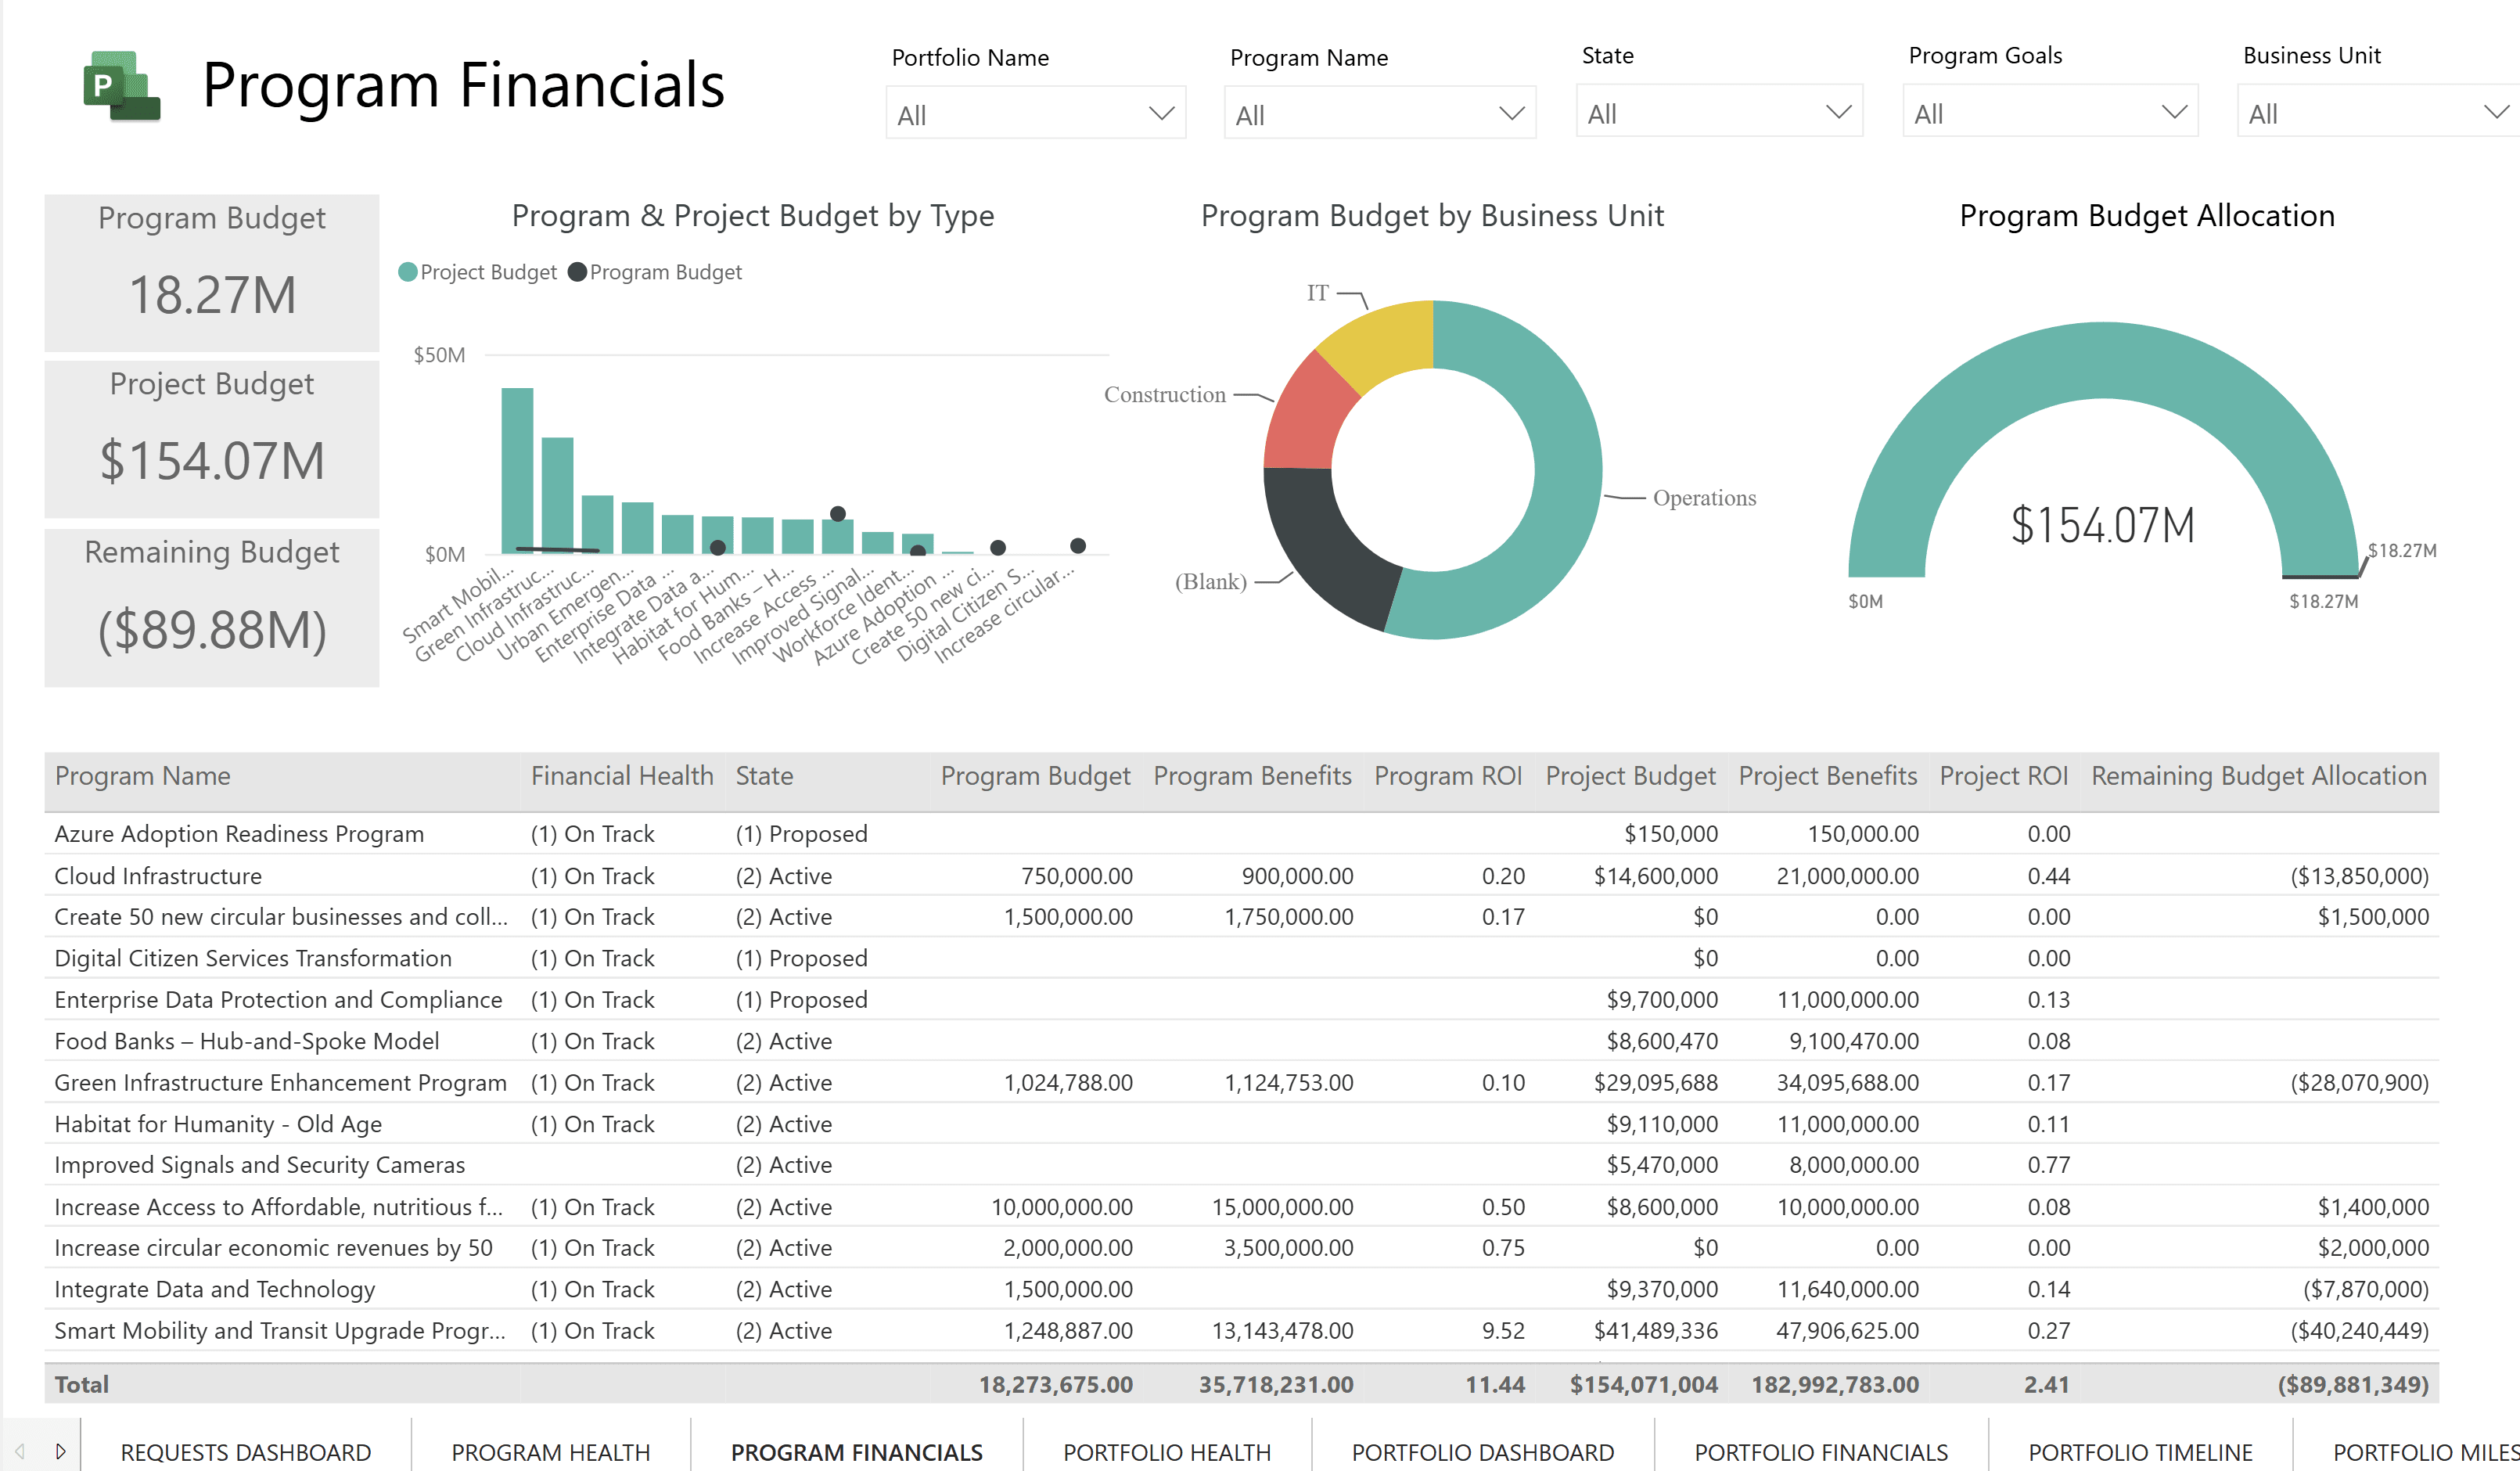This screenshot has height=1471, width=2520.
Task: Click the 9.52 Program ROI value
Action: click(1503, 1331)
